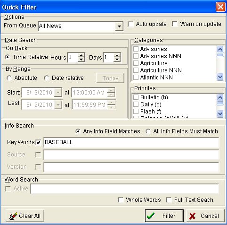
Task: Click the Clear All button
Action: pyautogui.click(x=25, y=216)
